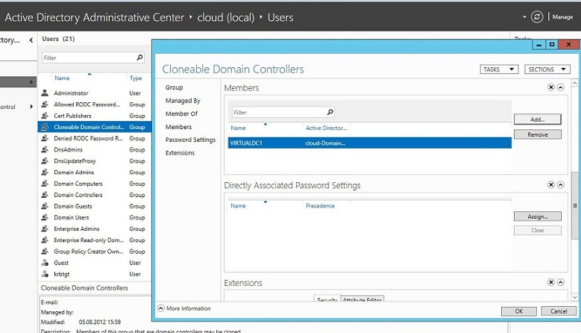Open the Manage menu in header
This screenshot has width=581, height=333.
[x=562, y=17]
